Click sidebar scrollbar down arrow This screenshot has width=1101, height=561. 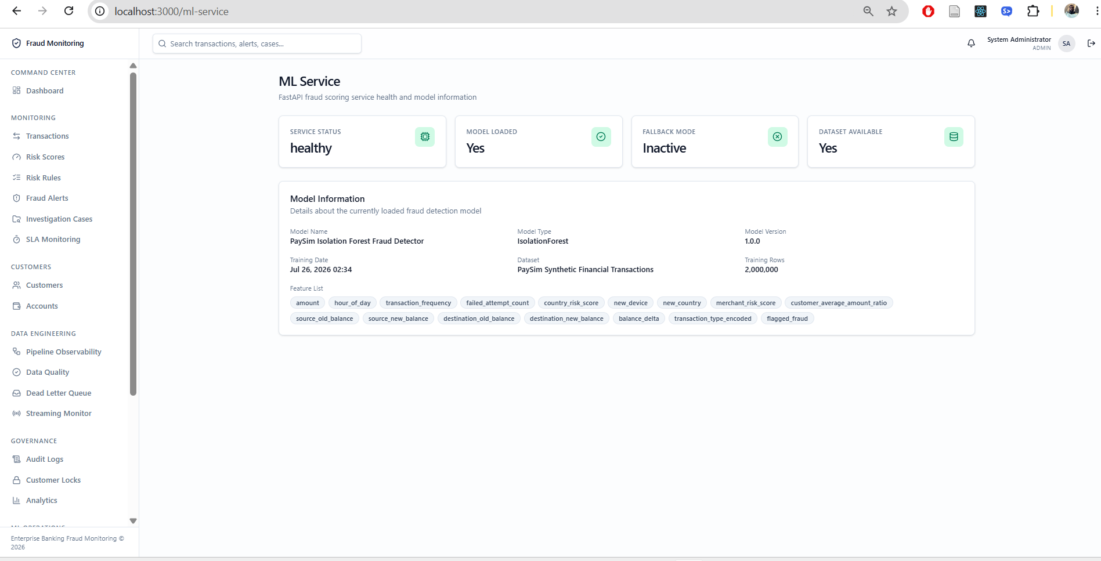[133, 521]
